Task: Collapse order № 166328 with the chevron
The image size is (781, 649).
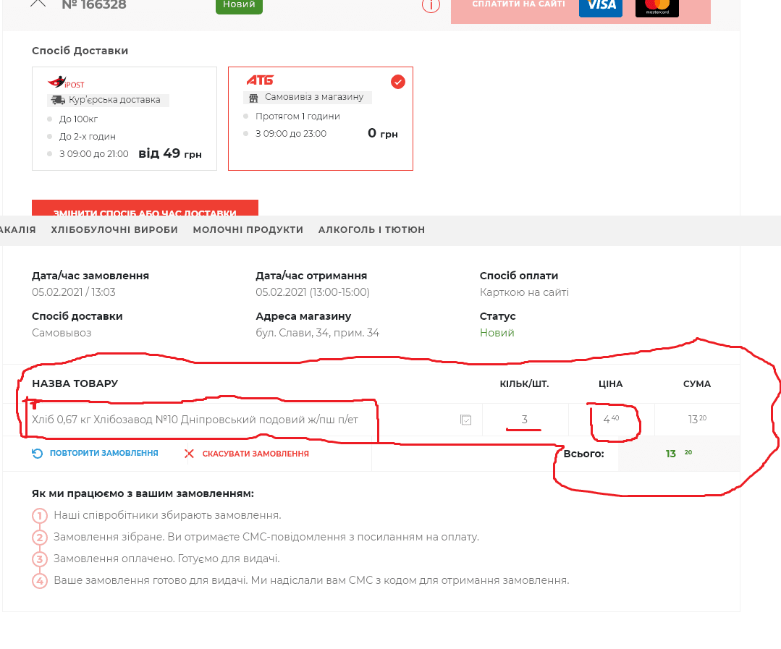Action: tap(38, 3)
